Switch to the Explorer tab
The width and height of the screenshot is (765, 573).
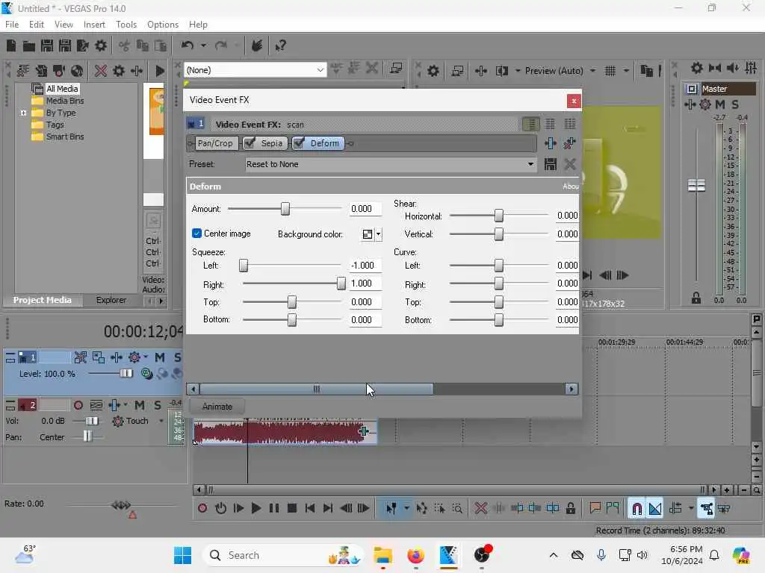(x=111, y=300)
